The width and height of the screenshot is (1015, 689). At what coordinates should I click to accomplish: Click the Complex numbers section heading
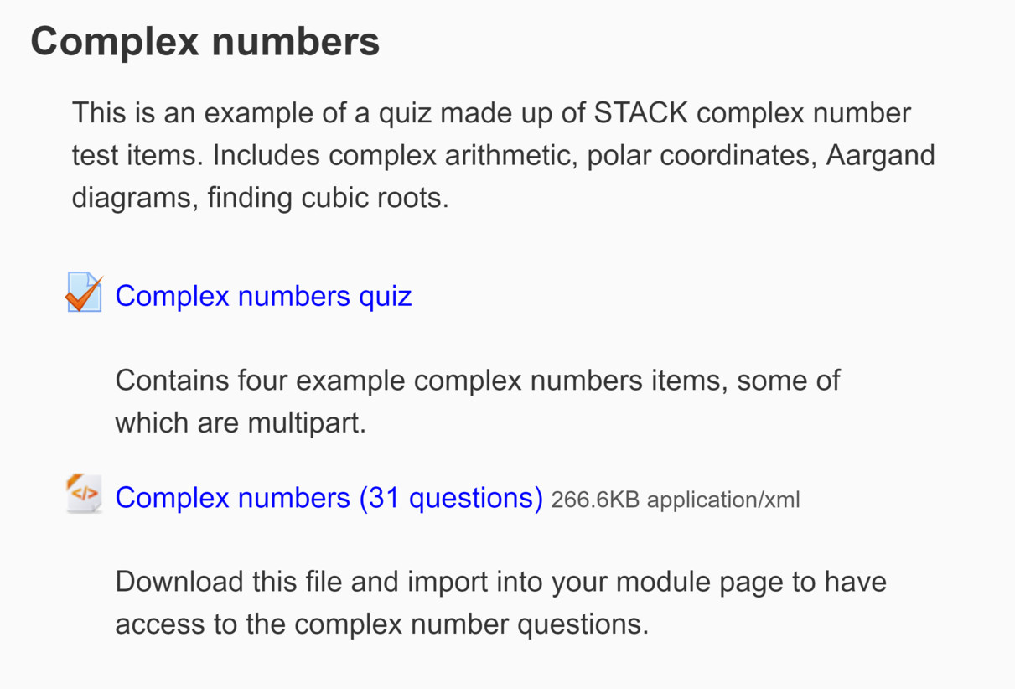coord(205,42)
